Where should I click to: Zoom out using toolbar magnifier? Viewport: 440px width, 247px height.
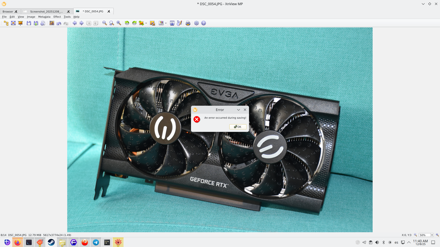click(x=104, y=23)
